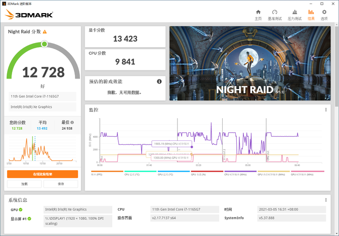339x236 pixels.
Task: Click the 3DMark logo at top left
Action: [29, 15]
